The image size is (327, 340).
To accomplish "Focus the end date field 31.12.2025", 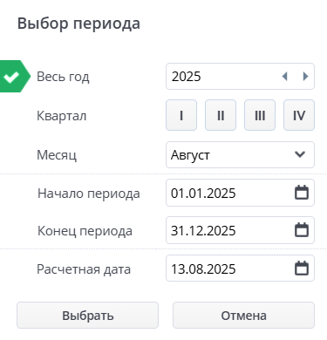I will point(240,230).
